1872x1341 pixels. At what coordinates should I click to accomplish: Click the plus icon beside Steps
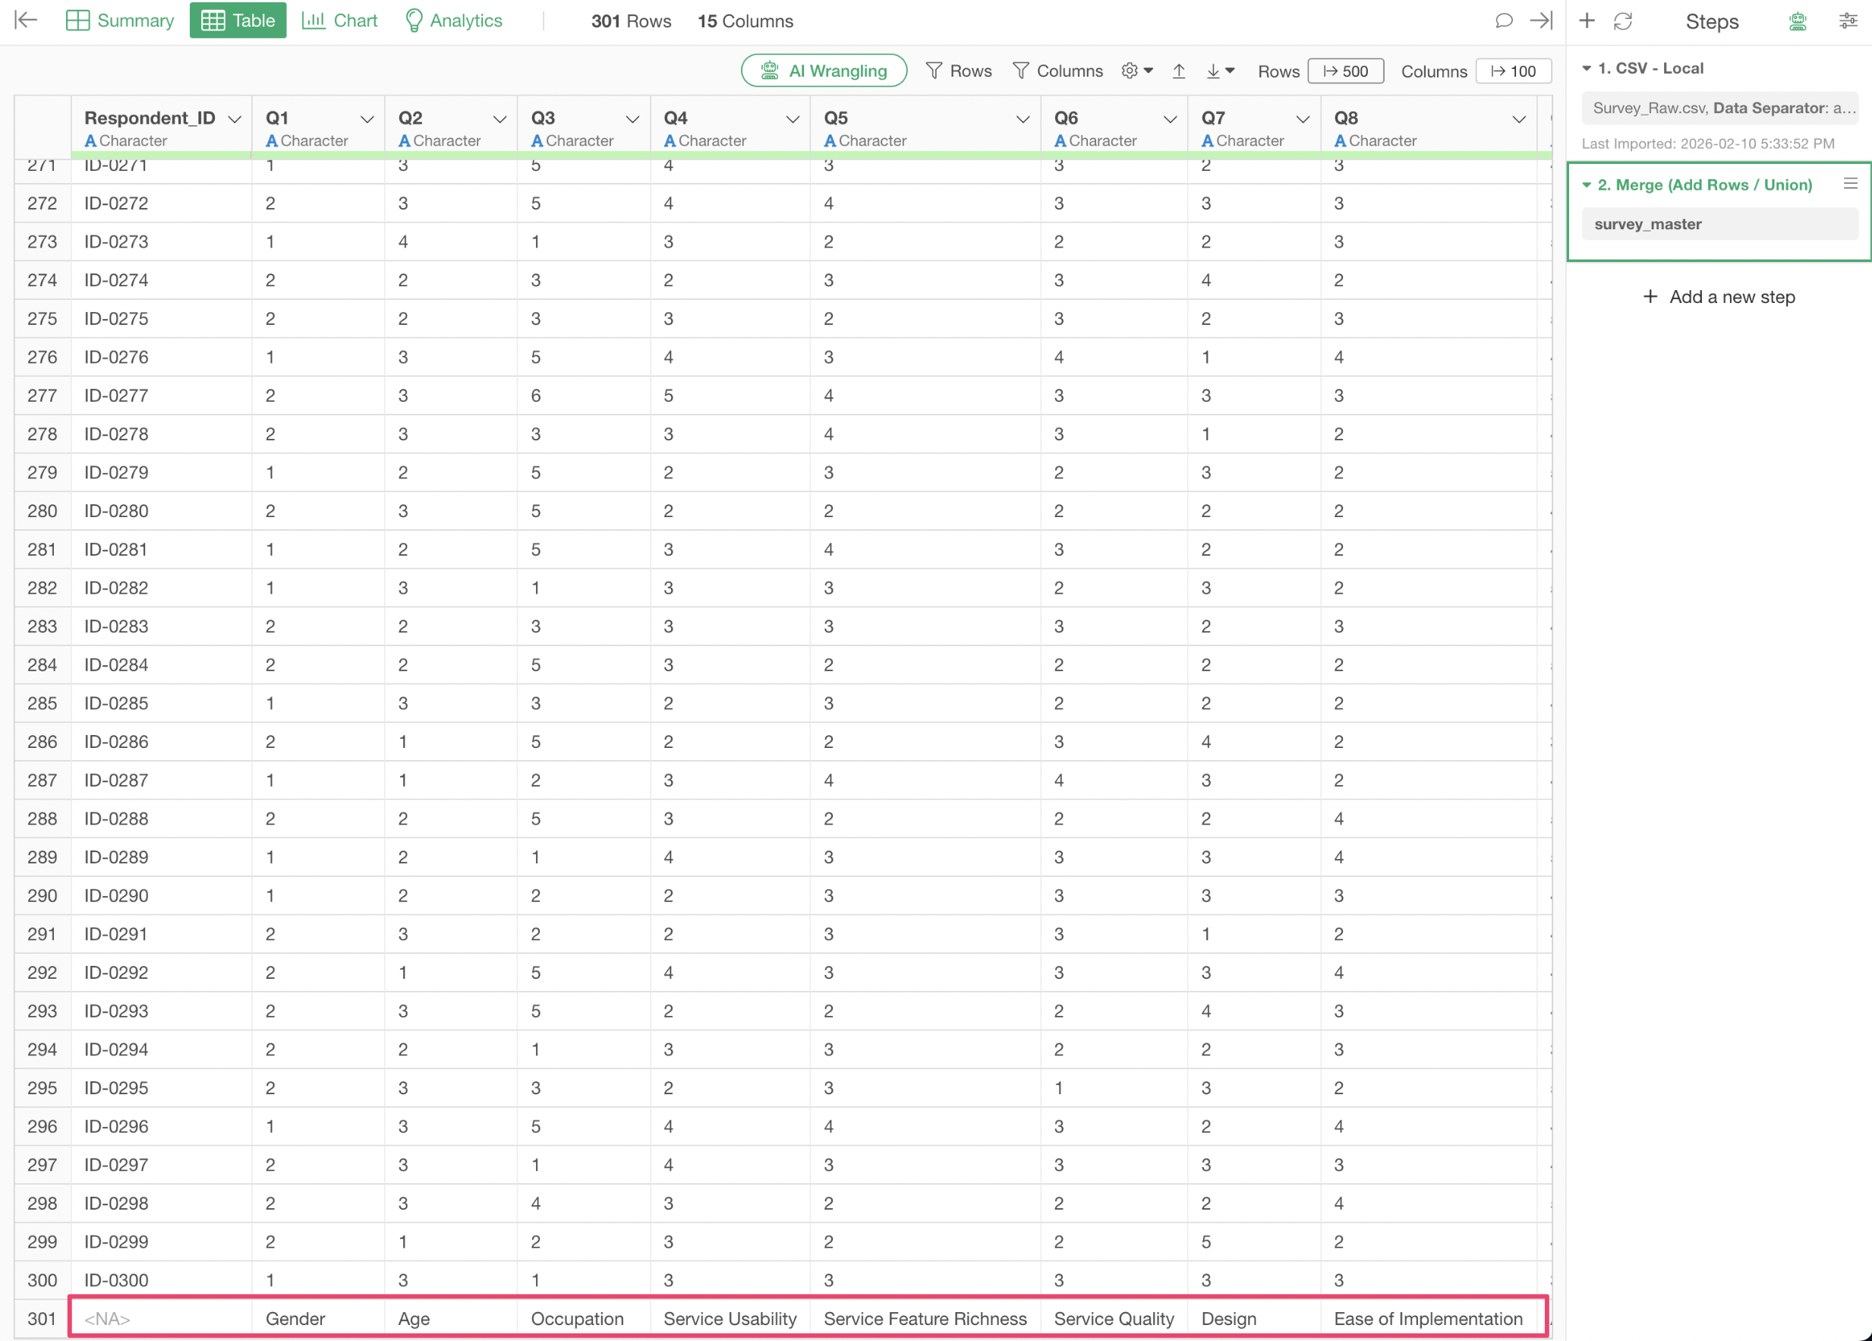pyautogui.click(x=1587, y=21)
